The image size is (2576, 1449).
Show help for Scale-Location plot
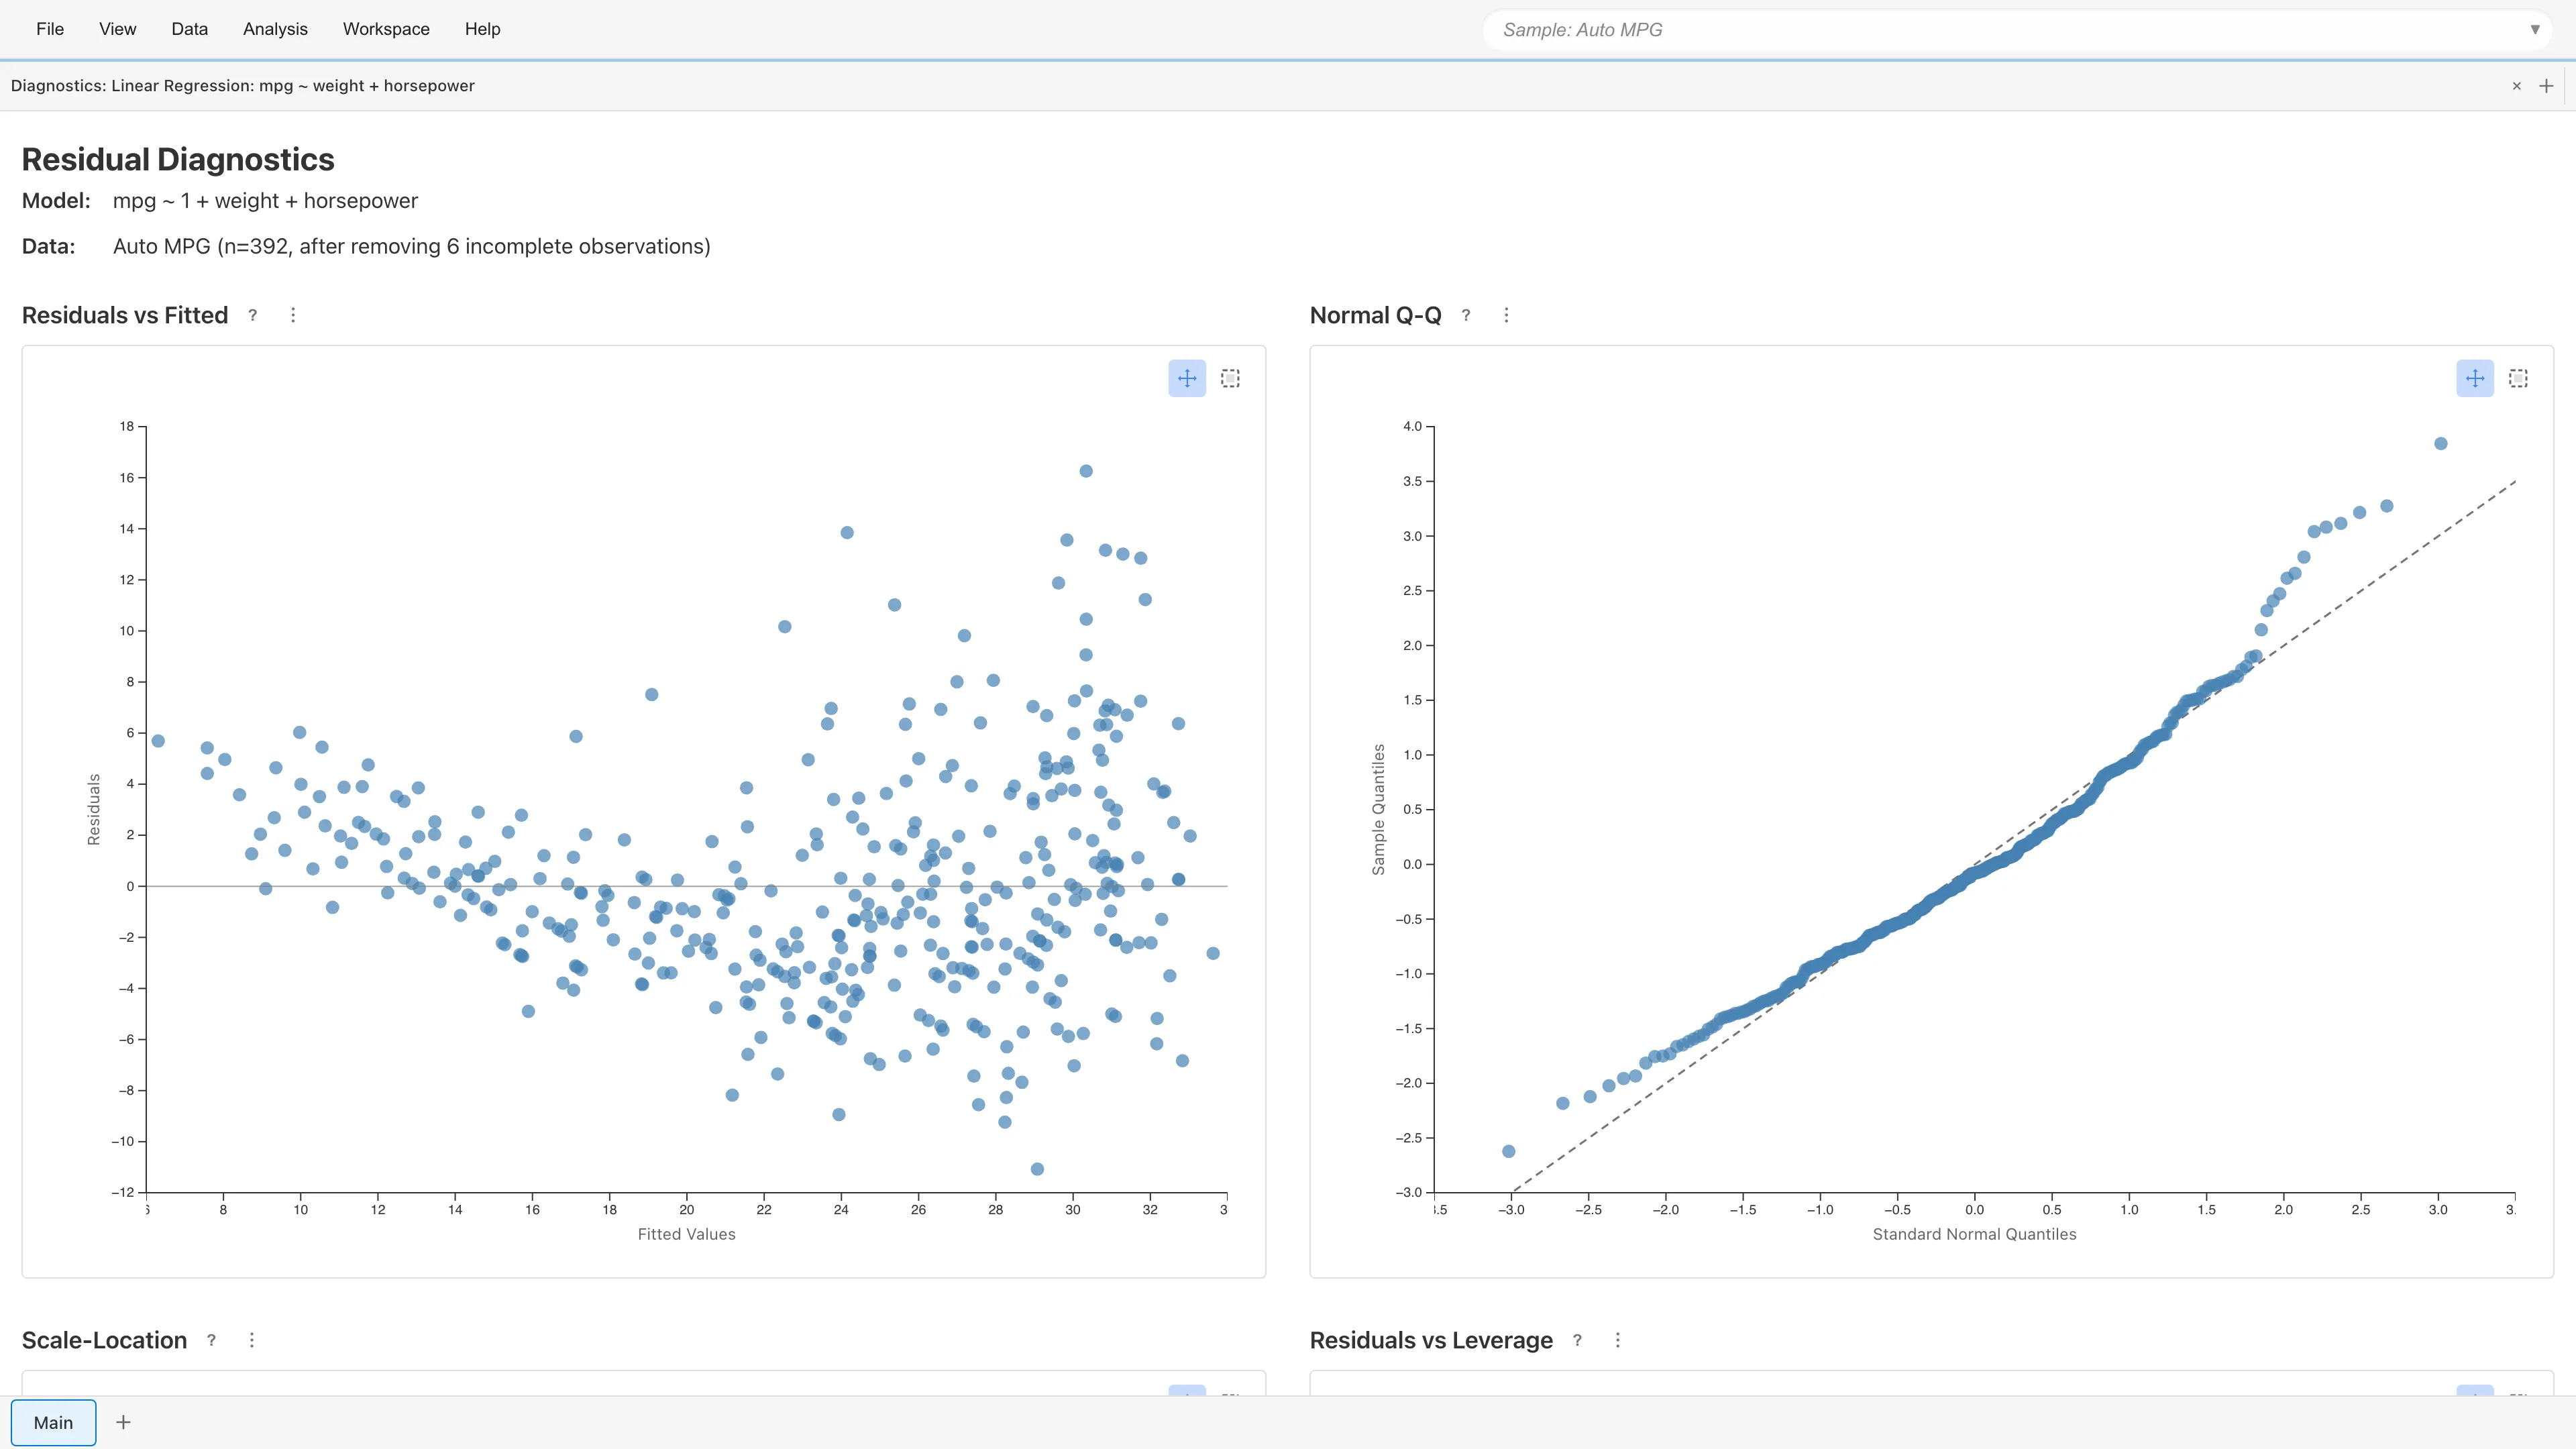211,1340
